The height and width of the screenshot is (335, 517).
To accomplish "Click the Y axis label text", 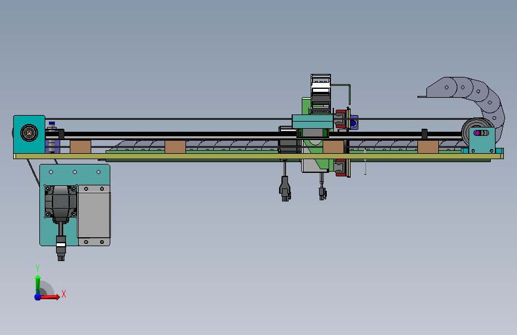I will tap(38, 268).
